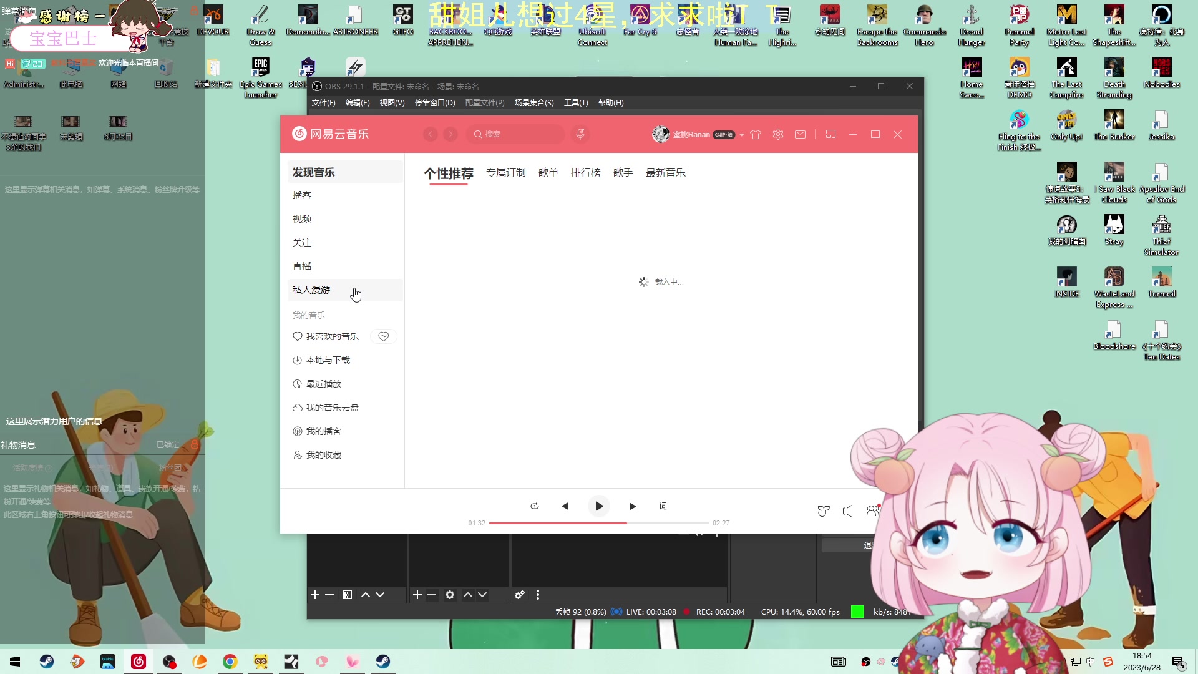Go forward with the navigation arrow
1198x674 pixels.
[450, 134]
